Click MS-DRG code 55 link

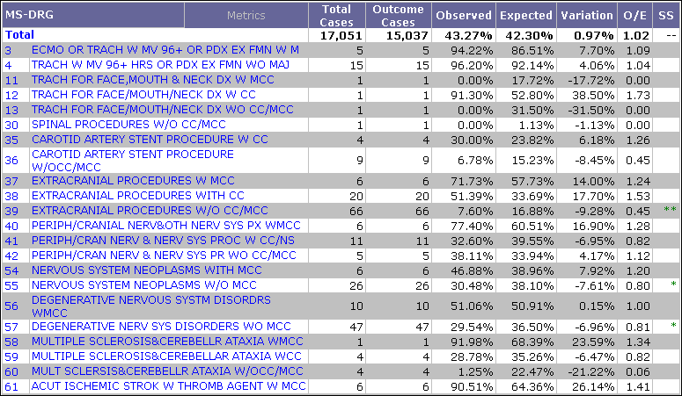(x=11, y=285)
